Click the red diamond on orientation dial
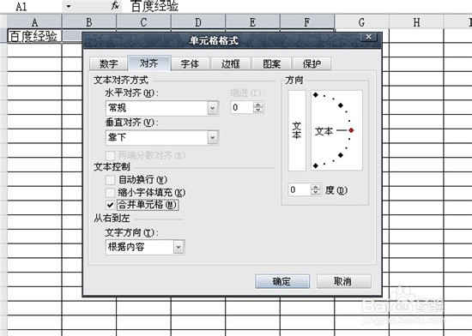The width and height of the screenshot is (472, 336). (x=351, y=130)
